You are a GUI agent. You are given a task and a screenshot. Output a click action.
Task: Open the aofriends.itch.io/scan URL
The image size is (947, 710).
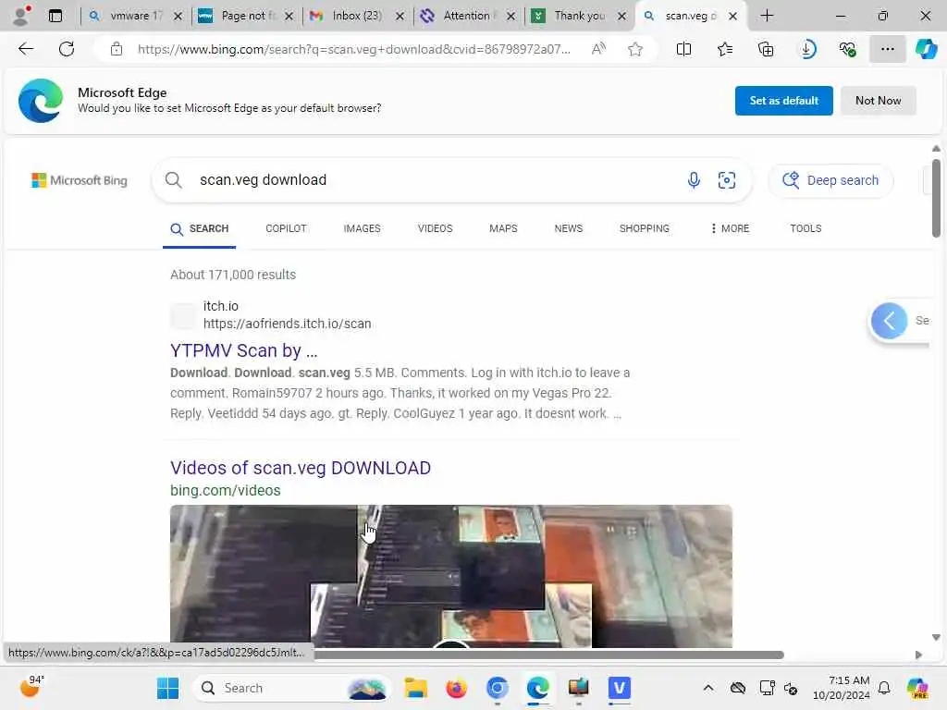click(x=287, y=324)
